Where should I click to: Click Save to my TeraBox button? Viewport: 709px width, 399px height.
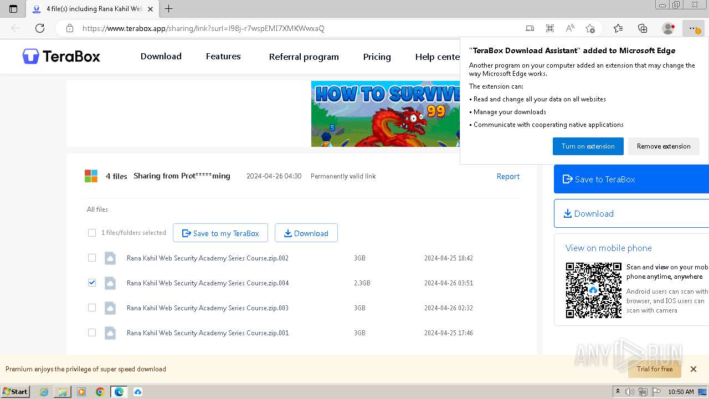coord(220,233)
